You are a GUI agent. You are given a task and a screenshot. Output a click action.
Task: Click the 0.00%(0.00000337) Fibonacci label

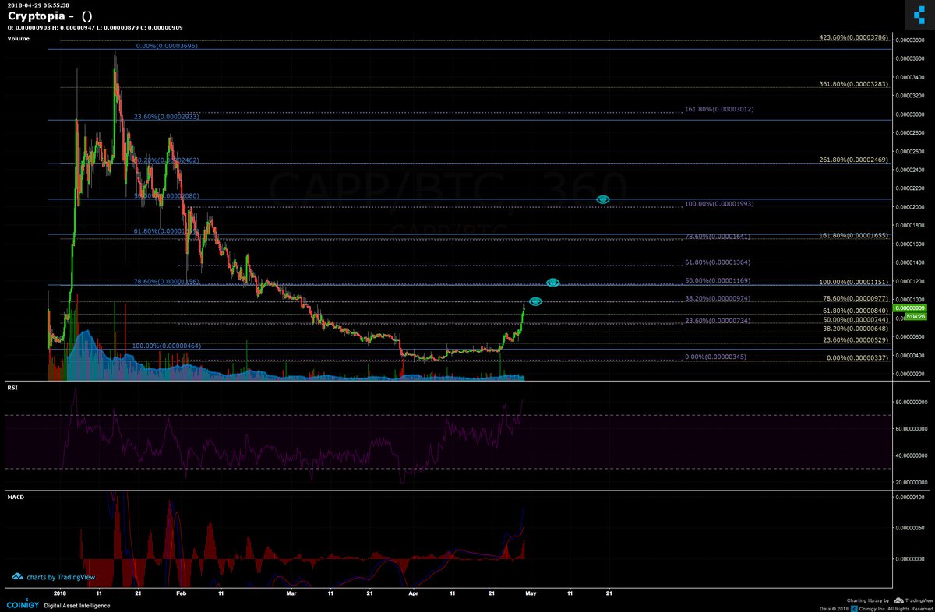click(x=858, y=357)
